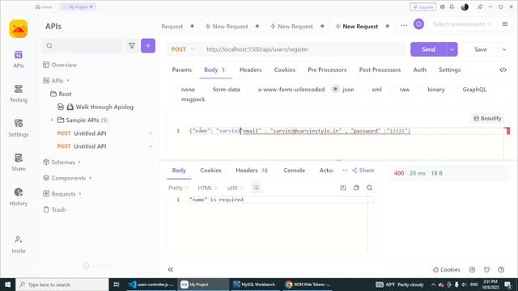Beautify the JSON body
Screen dimensions: 518x291
(x=487, y=118)
